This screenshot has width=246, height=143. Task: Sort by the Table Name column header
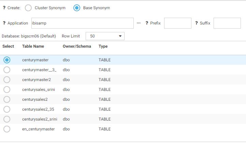[33, 46]
